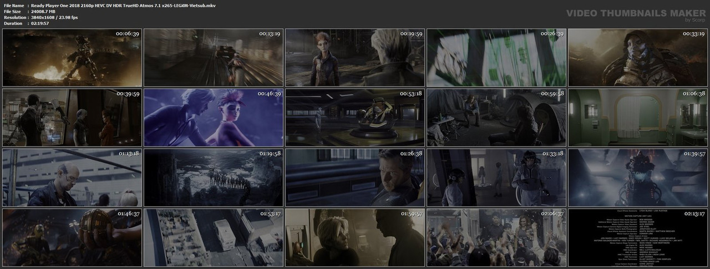710x269 pixels.
Task: Click the File Size label
Action: [x=13, y=11]
